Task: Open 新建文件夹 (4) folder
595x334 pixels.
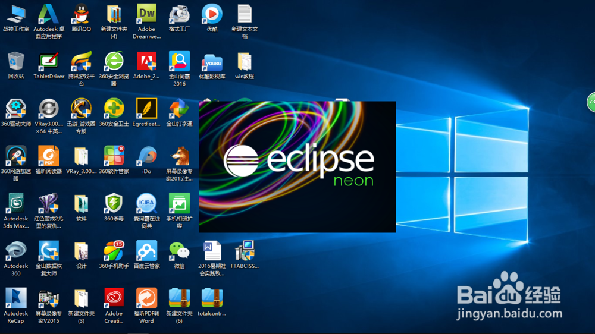Action: [x=114, y=14]
